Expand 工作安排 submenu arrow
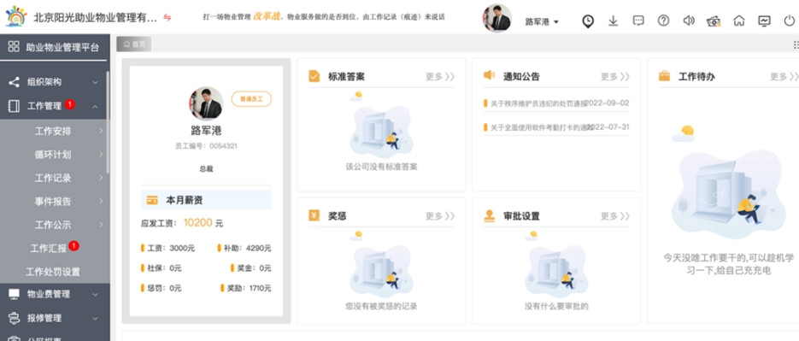This screenshot has height=341, width=799. [x=101, y=131]
